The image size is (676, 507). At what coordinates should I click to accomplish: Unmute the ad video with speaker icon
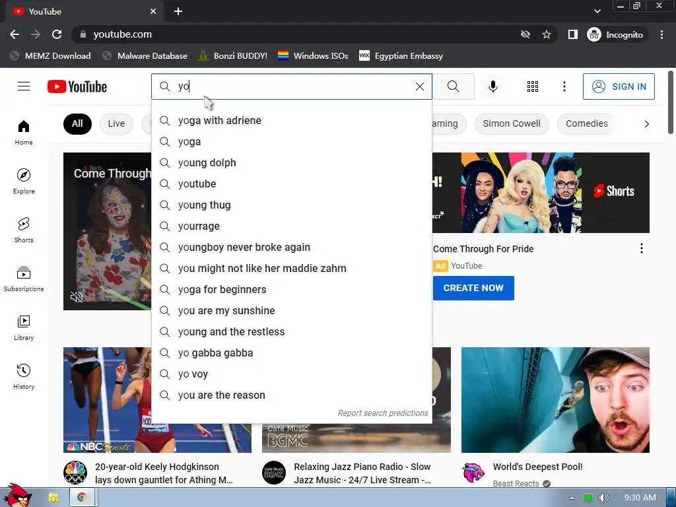[77, 296]
